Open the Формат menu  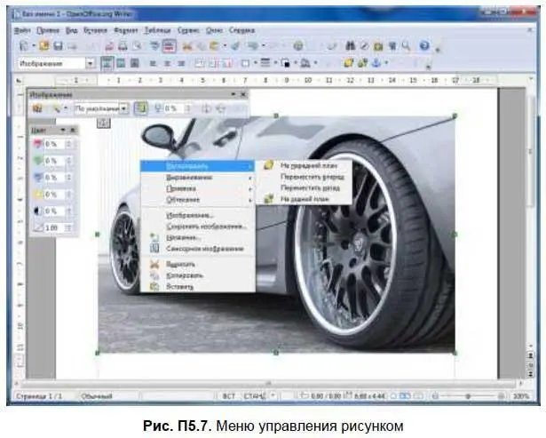pos(126,30)
